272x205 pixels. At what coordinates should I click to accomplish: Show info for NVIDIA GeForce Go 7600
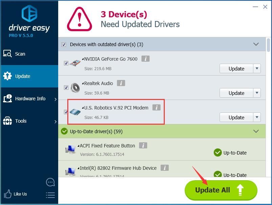(x=145, y=59)
